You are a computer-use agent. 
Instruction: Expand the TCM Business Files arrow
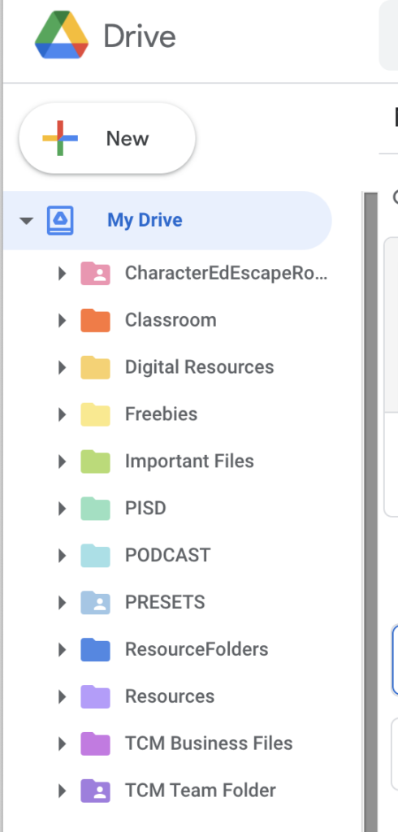(62, 743)
